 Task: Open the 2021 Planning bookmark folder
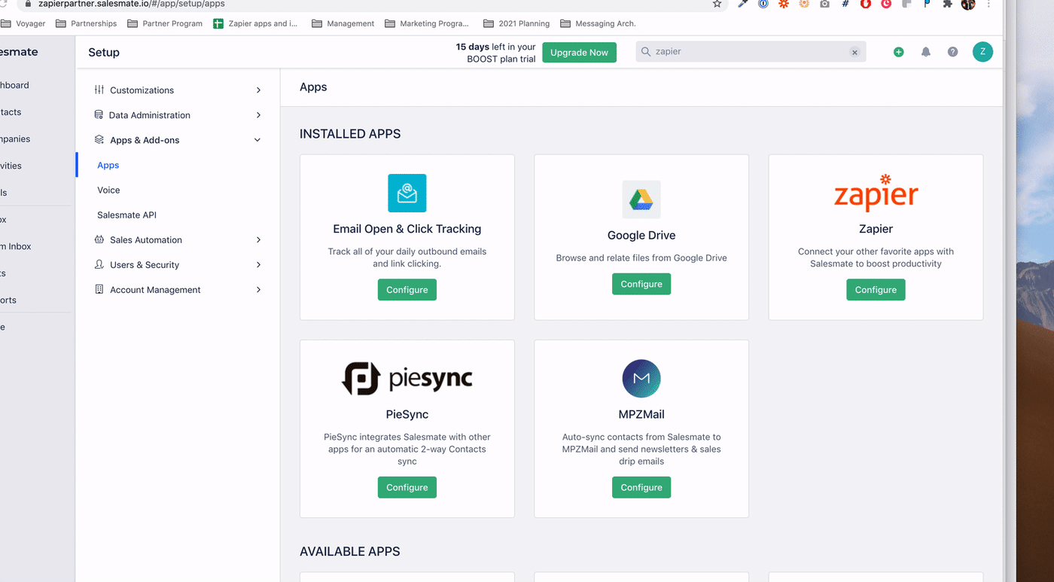(x=516, y=23)
